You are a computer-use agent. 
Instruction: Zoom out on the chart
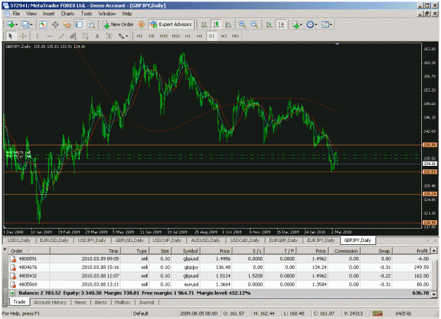click(x=254, y=25)
